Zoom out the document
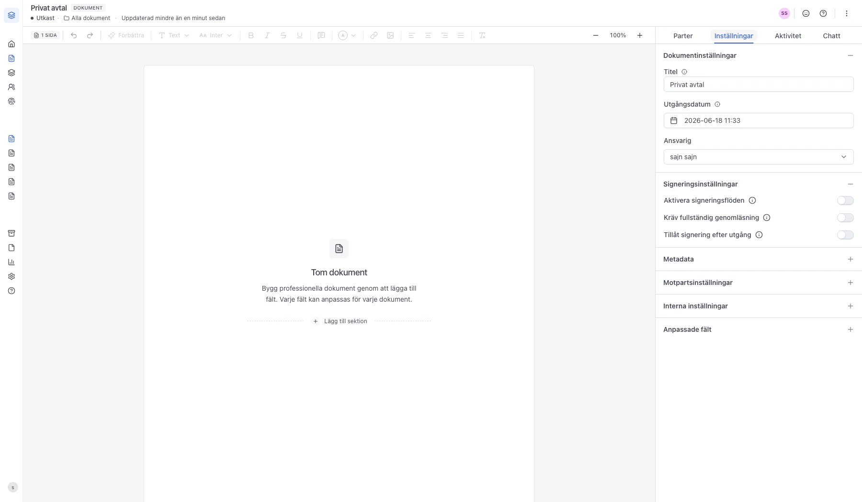862x502 pixels. [x=596, y=35]
